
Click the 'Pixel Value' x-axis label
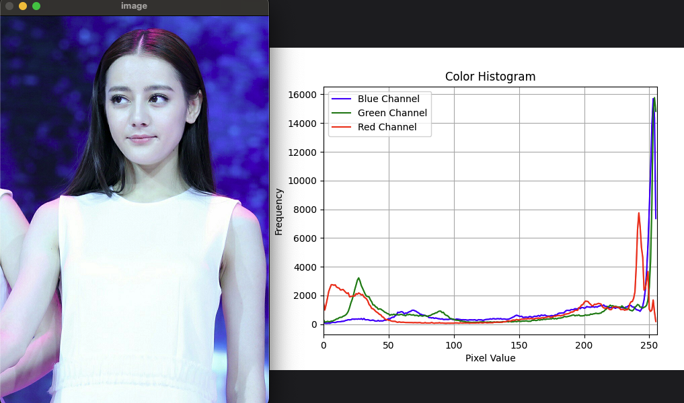[490, 359]
